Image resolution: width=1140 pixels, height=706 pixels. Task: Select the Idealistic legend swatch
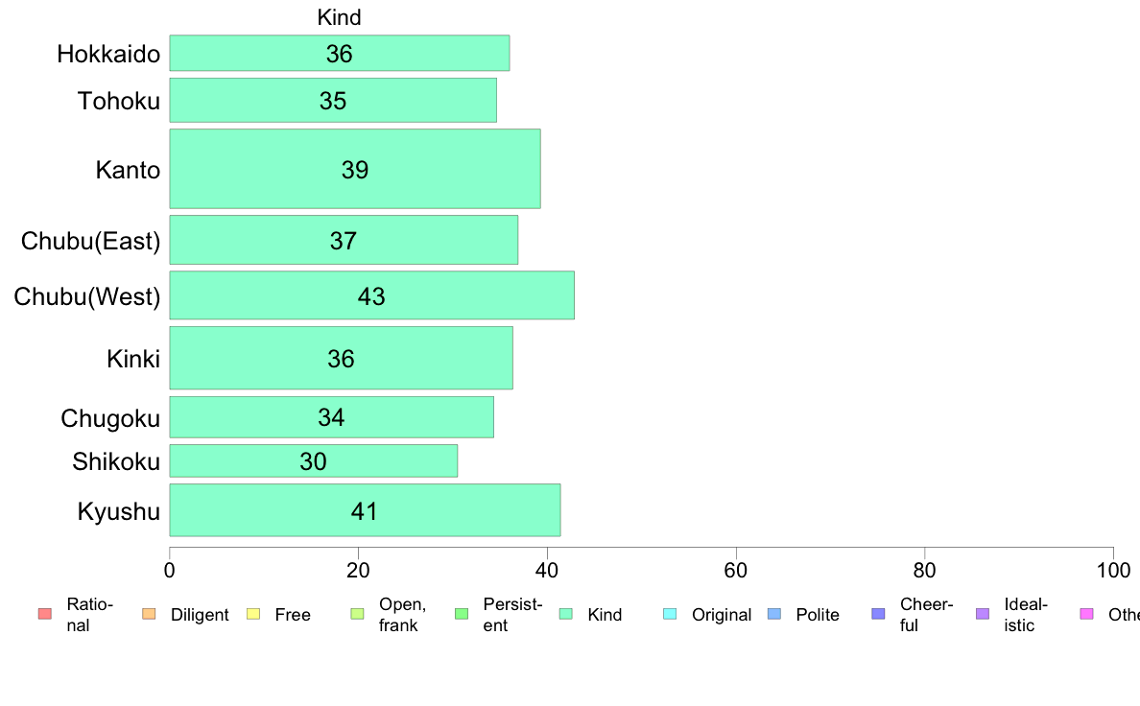tap(983, 614)
